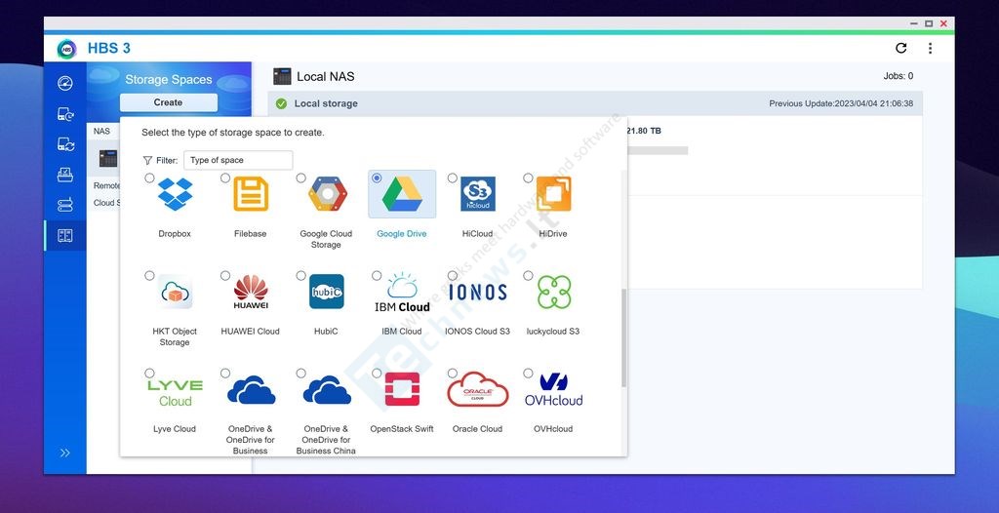
Task: Open the Storage Spaces sidebar icon
Action: click(65, 236)
